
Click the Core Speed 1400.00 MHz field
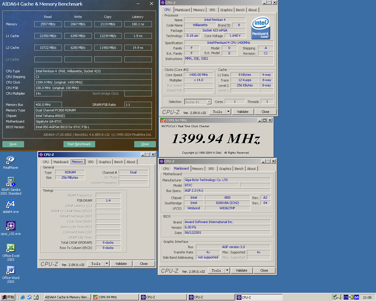(x=199, y=75)
